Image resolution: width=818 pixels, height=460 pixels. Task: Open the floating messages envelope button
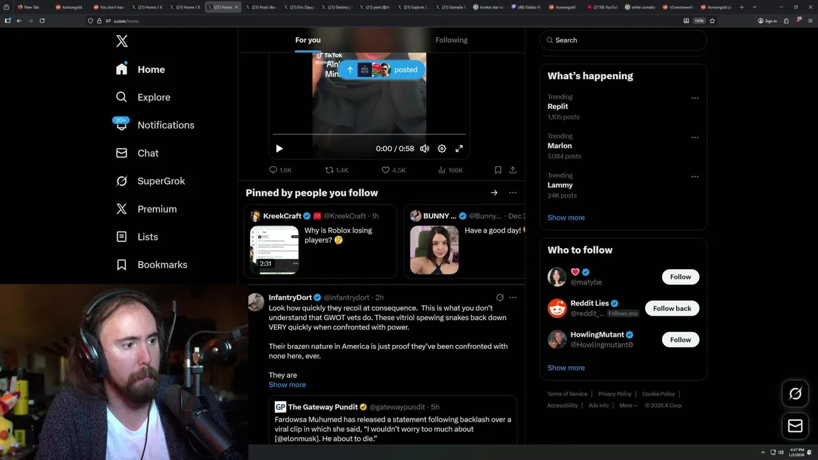pyautogui.click(x=795, y=425)
